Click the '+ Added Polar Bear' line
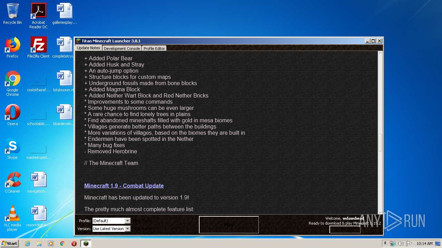The width and height of the screenshot is (442, 248). 108,58
